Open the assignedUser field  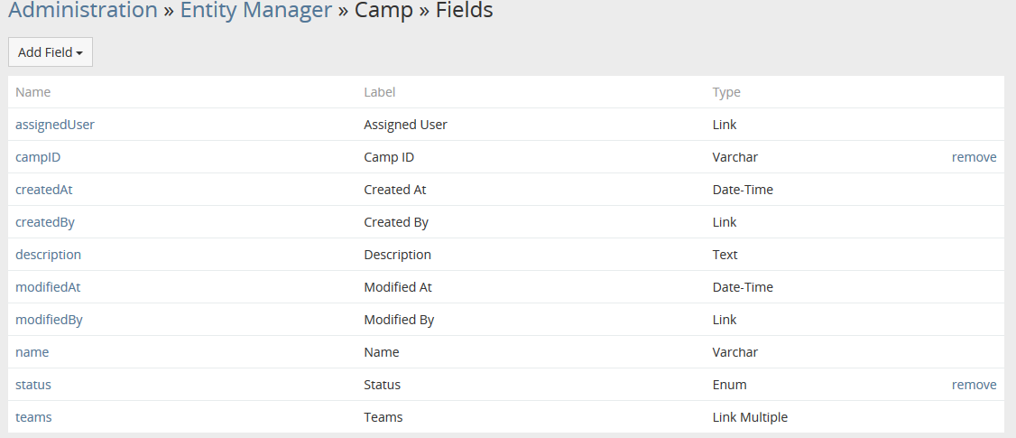(x=55, y=125)
